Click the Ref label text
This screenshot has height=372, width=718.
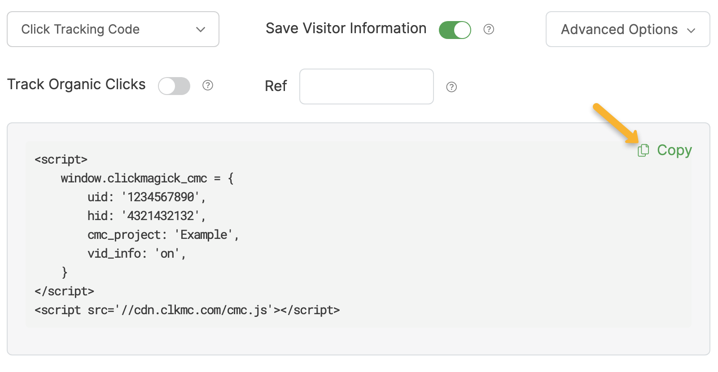pos(276,86)
